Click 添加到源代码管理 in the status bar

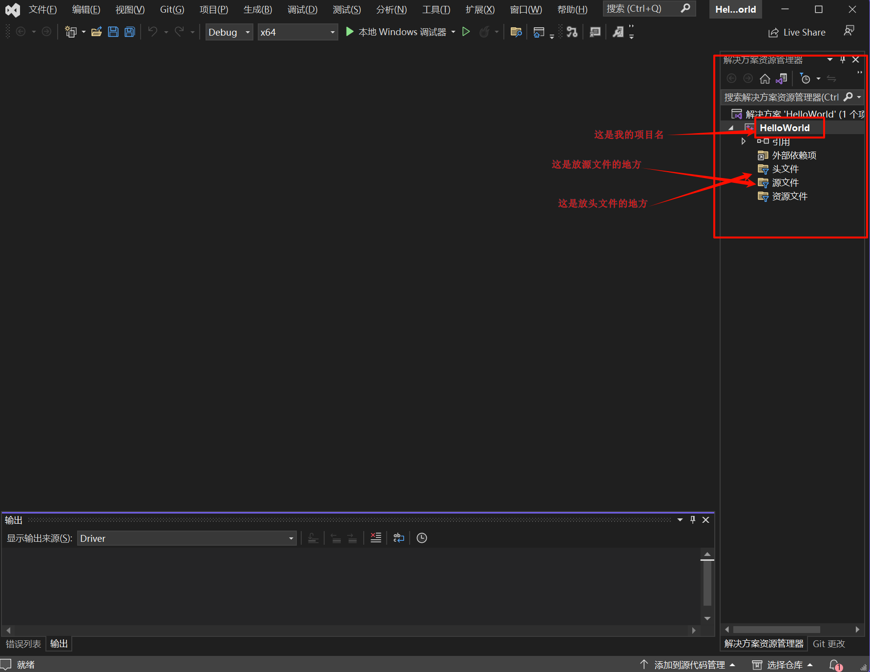(689, 665)
